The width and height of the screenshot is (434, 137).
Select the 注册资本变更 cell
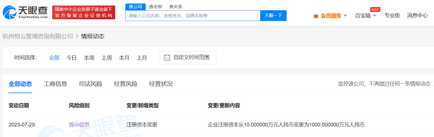point(142,125)
